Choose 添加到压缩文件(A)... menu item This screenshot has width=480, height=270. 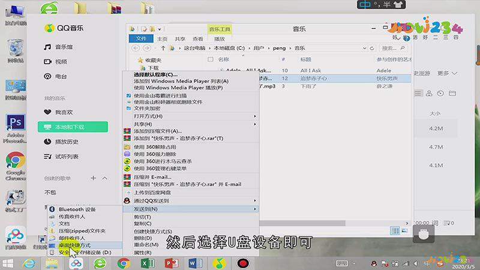click(158, 131)
